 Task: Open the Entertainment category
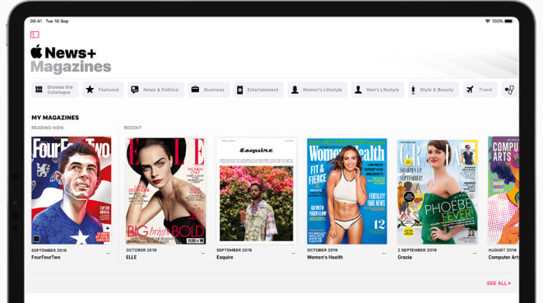(x=258, y=90)
